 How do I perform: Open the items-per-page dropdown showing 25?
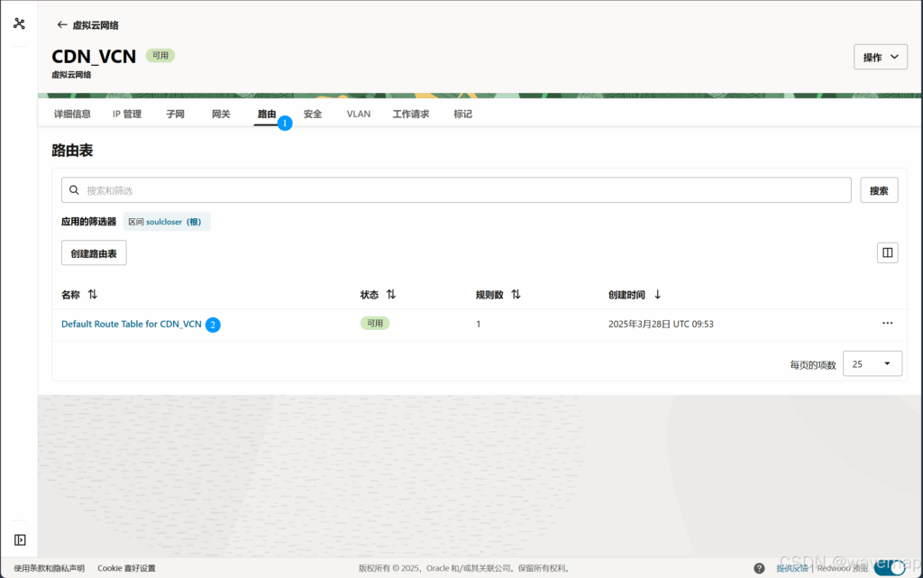pos(872,363)
